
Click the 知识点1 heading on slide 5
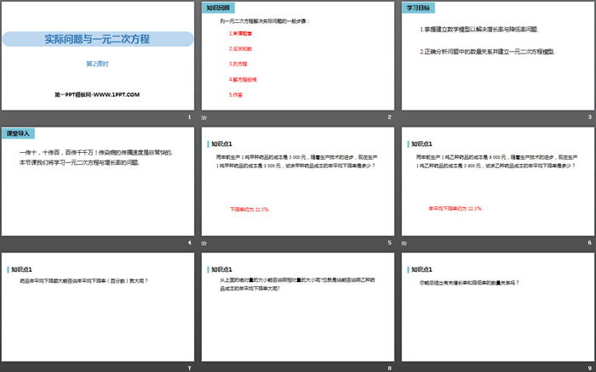click(223, 144)
